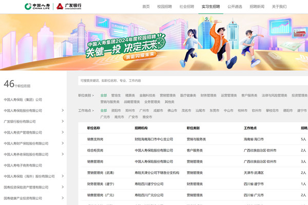Image resolution: width=308 pixels, height=205 pixels.
Task: Expand the 国寿投资保险资产管理有限公司 chevron
Action: 63,187
